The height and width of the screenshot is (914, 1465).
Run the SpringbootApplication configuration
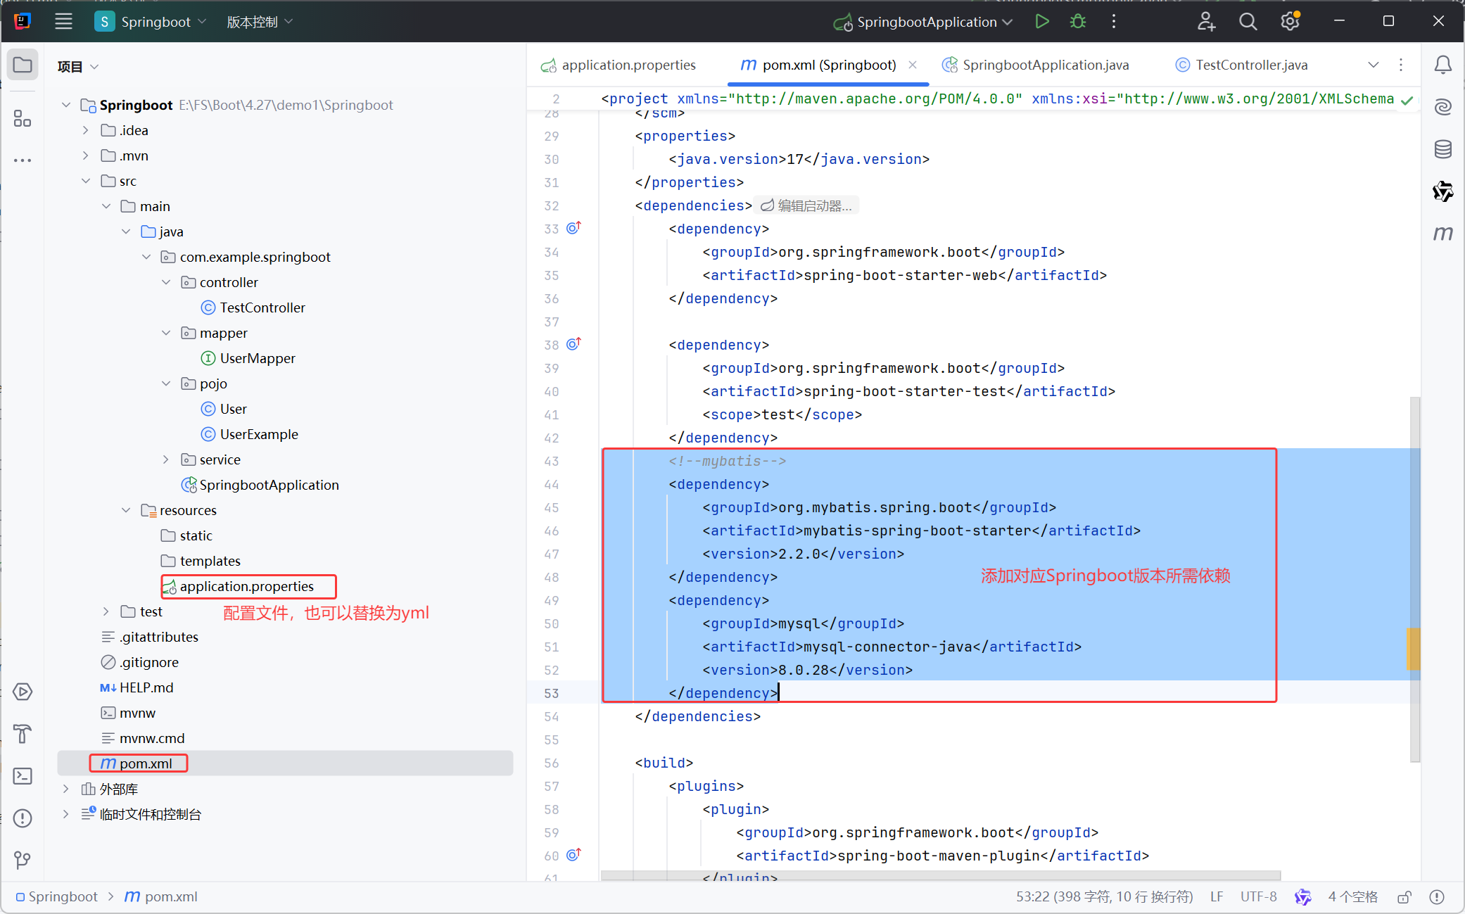tap(1042, 21)
